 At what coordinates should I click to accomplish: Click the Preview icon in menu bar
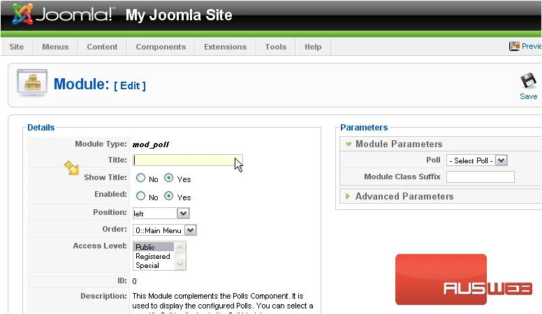514,46
